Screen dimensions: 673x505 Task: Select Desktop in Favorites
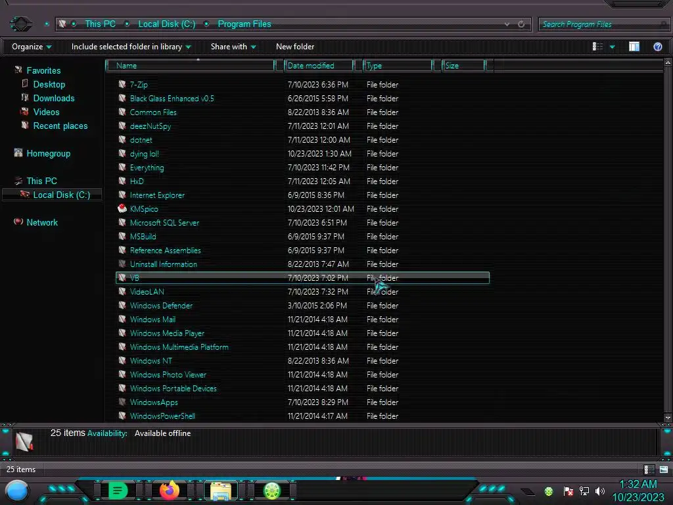[x=49, y=84]
